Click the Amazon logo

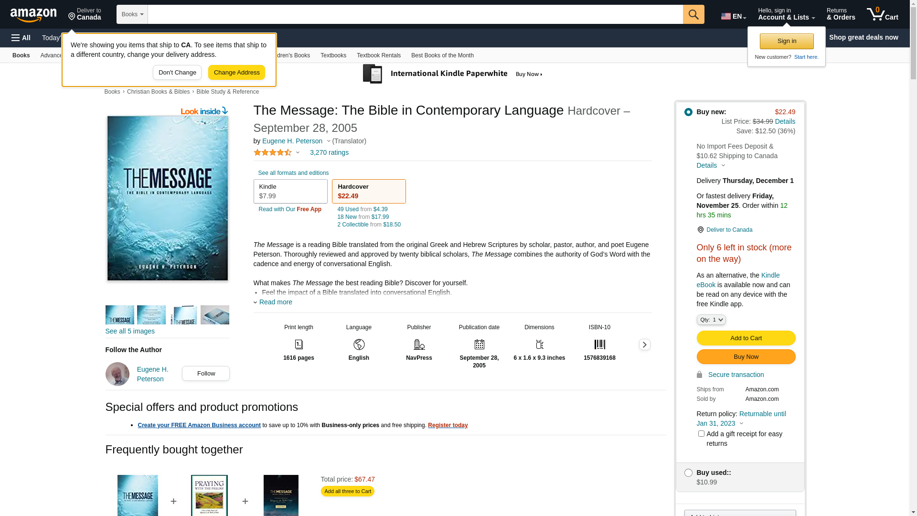33,15
